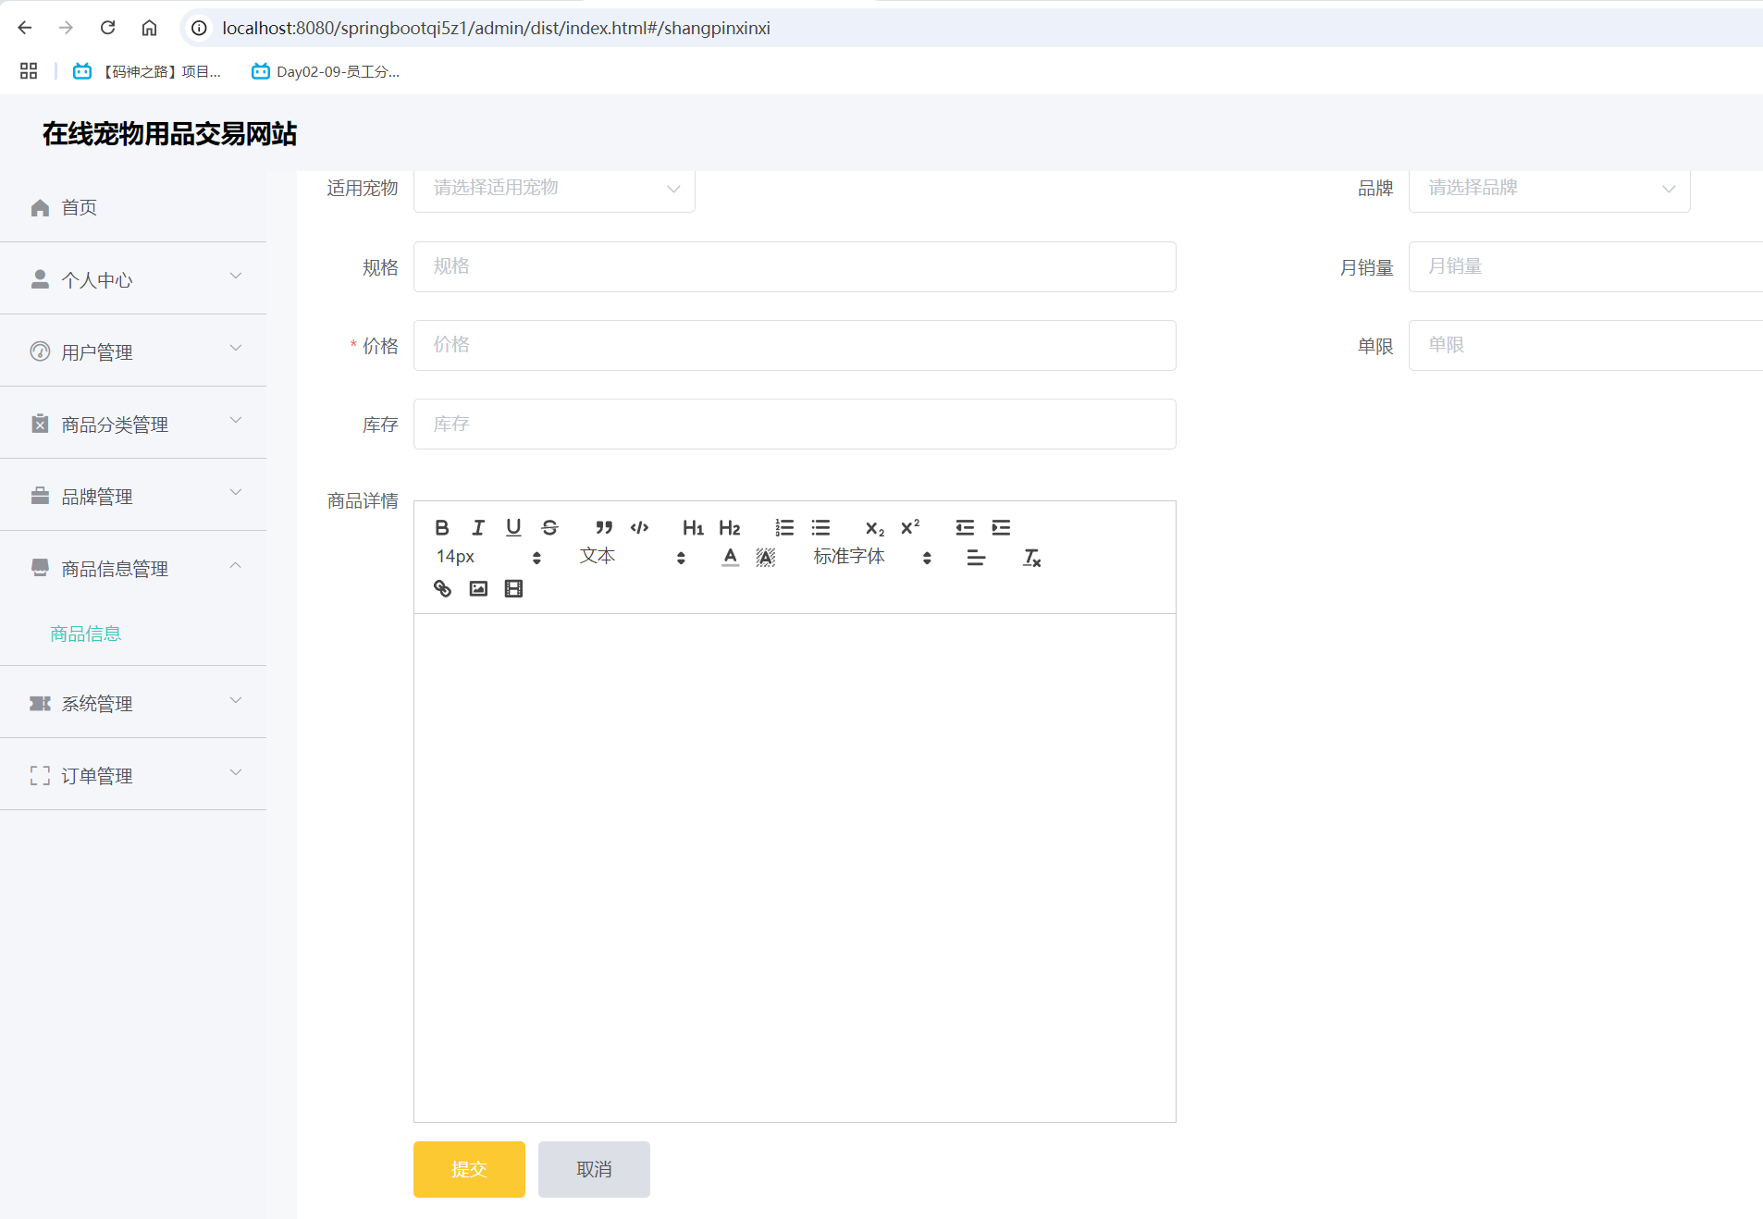Apply Heading 2 style
Screen dimensions: 1763x1219
pos(729,527)
